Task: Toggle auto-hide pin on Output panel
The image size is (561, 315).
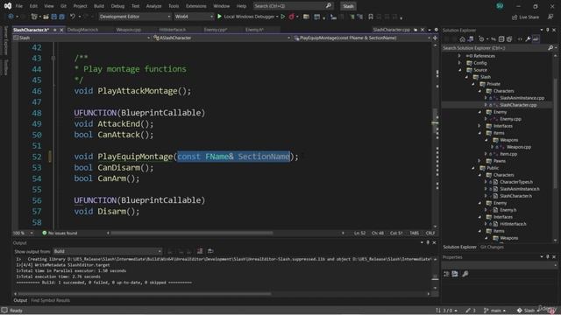Action: (x=428, y=242)
